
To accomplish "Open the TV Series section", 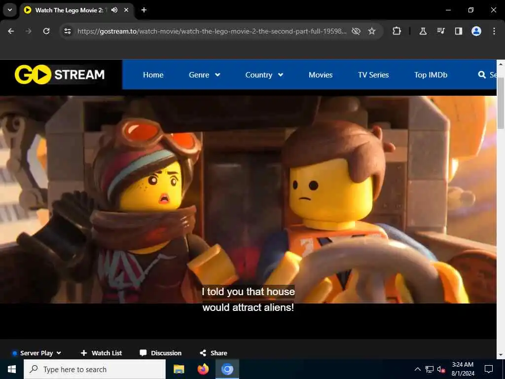I will coord(373,75).
